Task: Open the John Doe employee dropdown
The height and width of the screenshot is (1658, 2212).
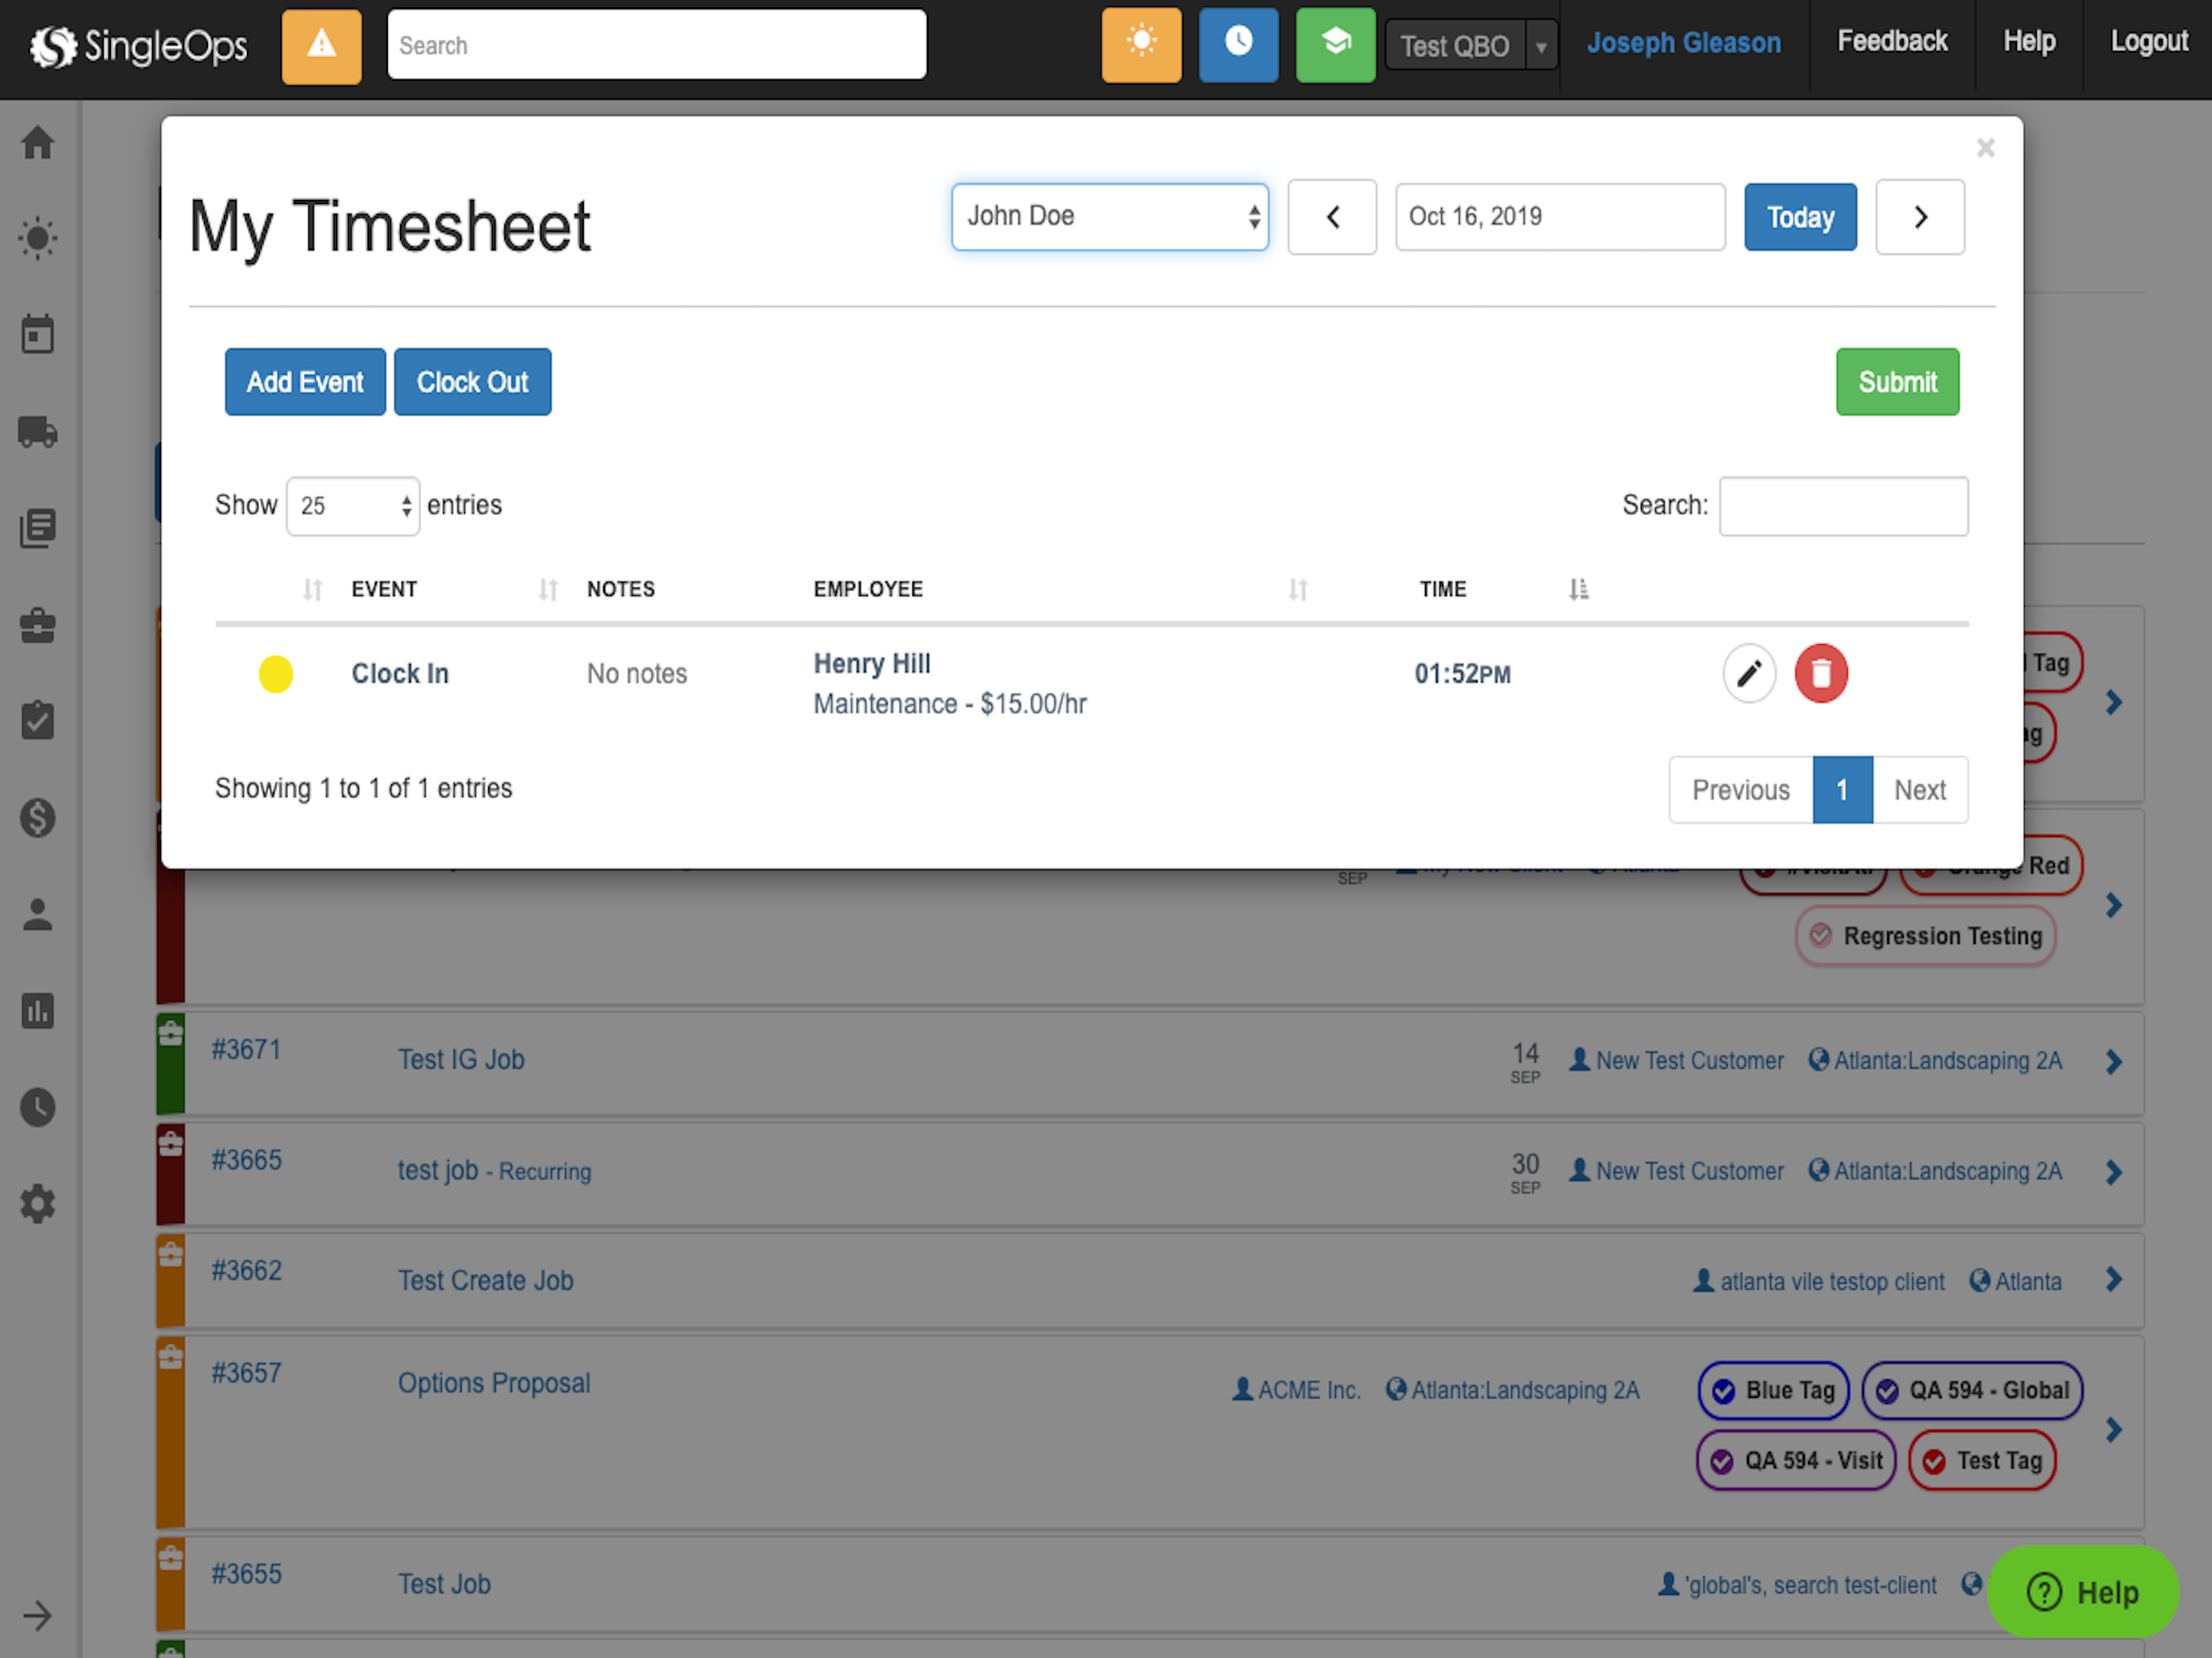Action: click(1110, 217)
